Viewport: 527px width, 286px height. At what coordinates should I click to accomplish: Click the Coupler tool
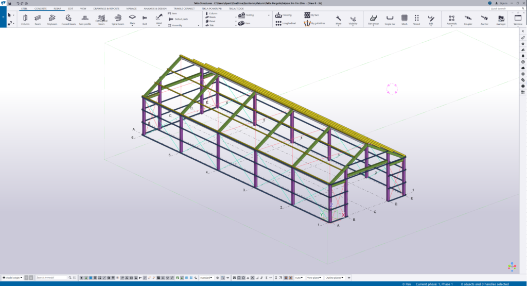[468, 19]
